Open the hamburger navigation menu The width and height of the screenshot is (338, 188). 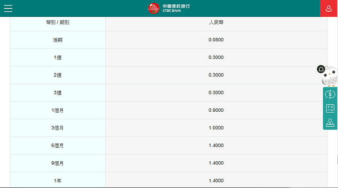pyautogui.click(x=8, y=8)
